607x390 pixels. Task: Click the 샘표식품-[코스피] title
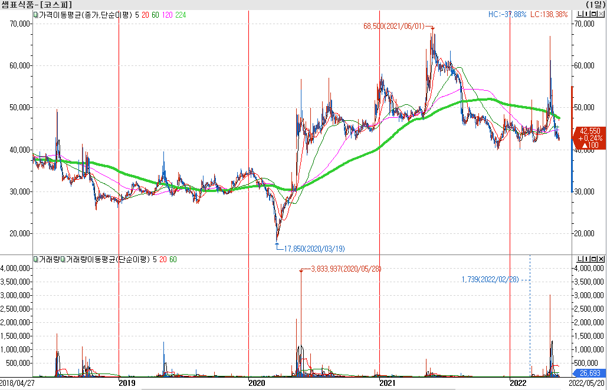point(37,5)
